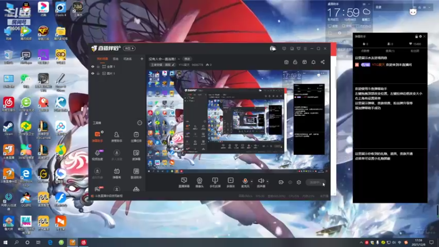The width and height of the screenshot is (439, 247).
Task: Open the Windows Start menu
Action: tap(5, 242)
